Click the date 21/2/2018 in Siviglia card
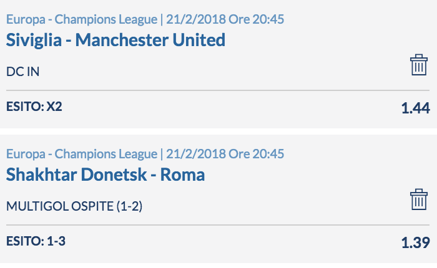Image resolution: width=437 pixels, height=268 pixels. point(196,19)
